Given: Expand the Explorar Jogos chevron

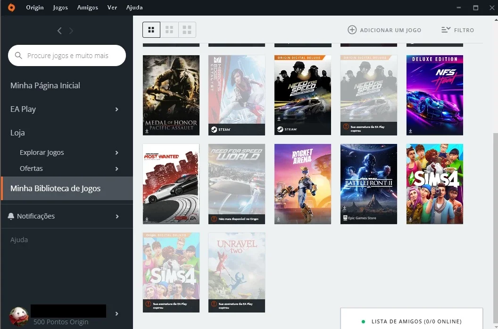Looking at the screenshot, I should click(x=117, y=152).
